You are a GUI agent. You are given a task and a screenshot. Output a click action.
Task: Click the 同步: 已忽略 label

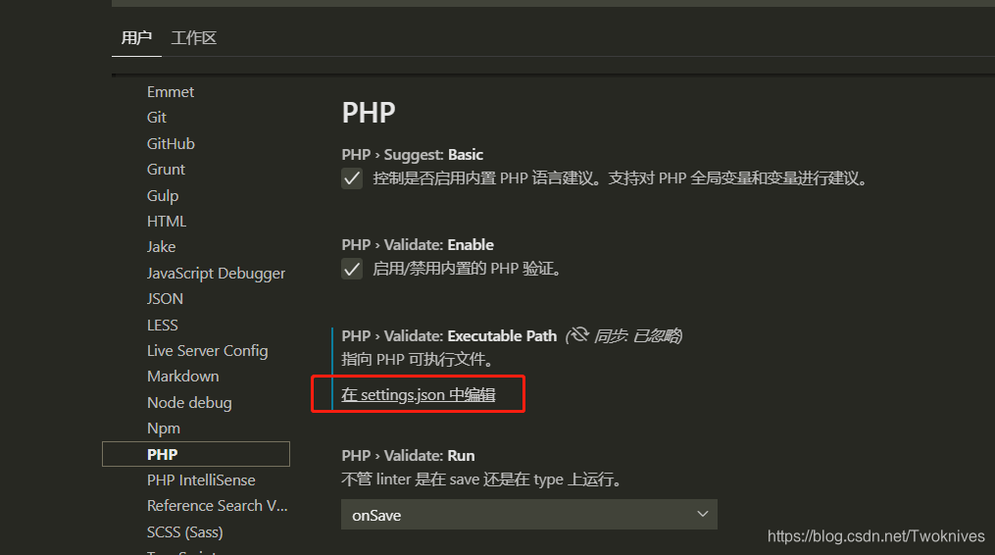(637, 335)
